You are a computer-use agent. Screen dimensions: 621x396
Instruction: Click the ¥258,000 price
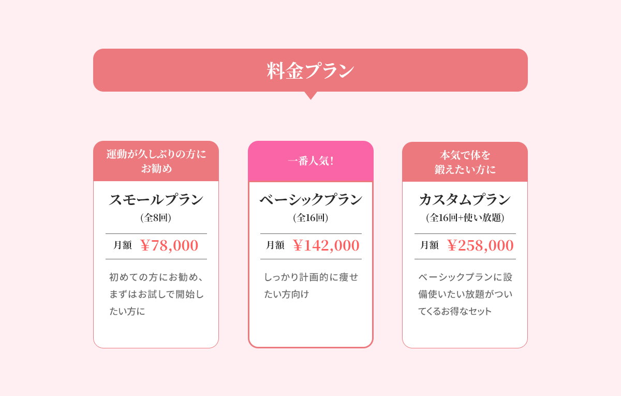pyautogui.click(x=480, y=245)
